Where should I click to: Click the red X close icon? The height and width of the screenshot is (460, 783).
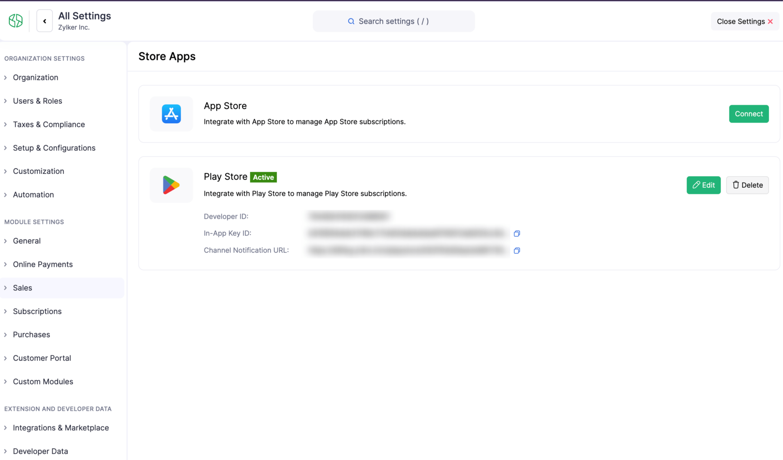(x=770, y=21)
